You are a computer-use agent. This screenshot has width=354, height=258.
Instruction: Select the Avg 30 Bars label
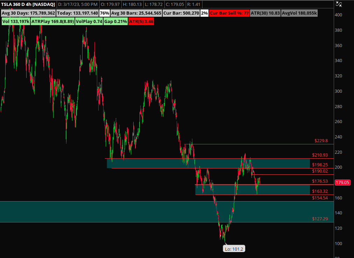point(137,13)
